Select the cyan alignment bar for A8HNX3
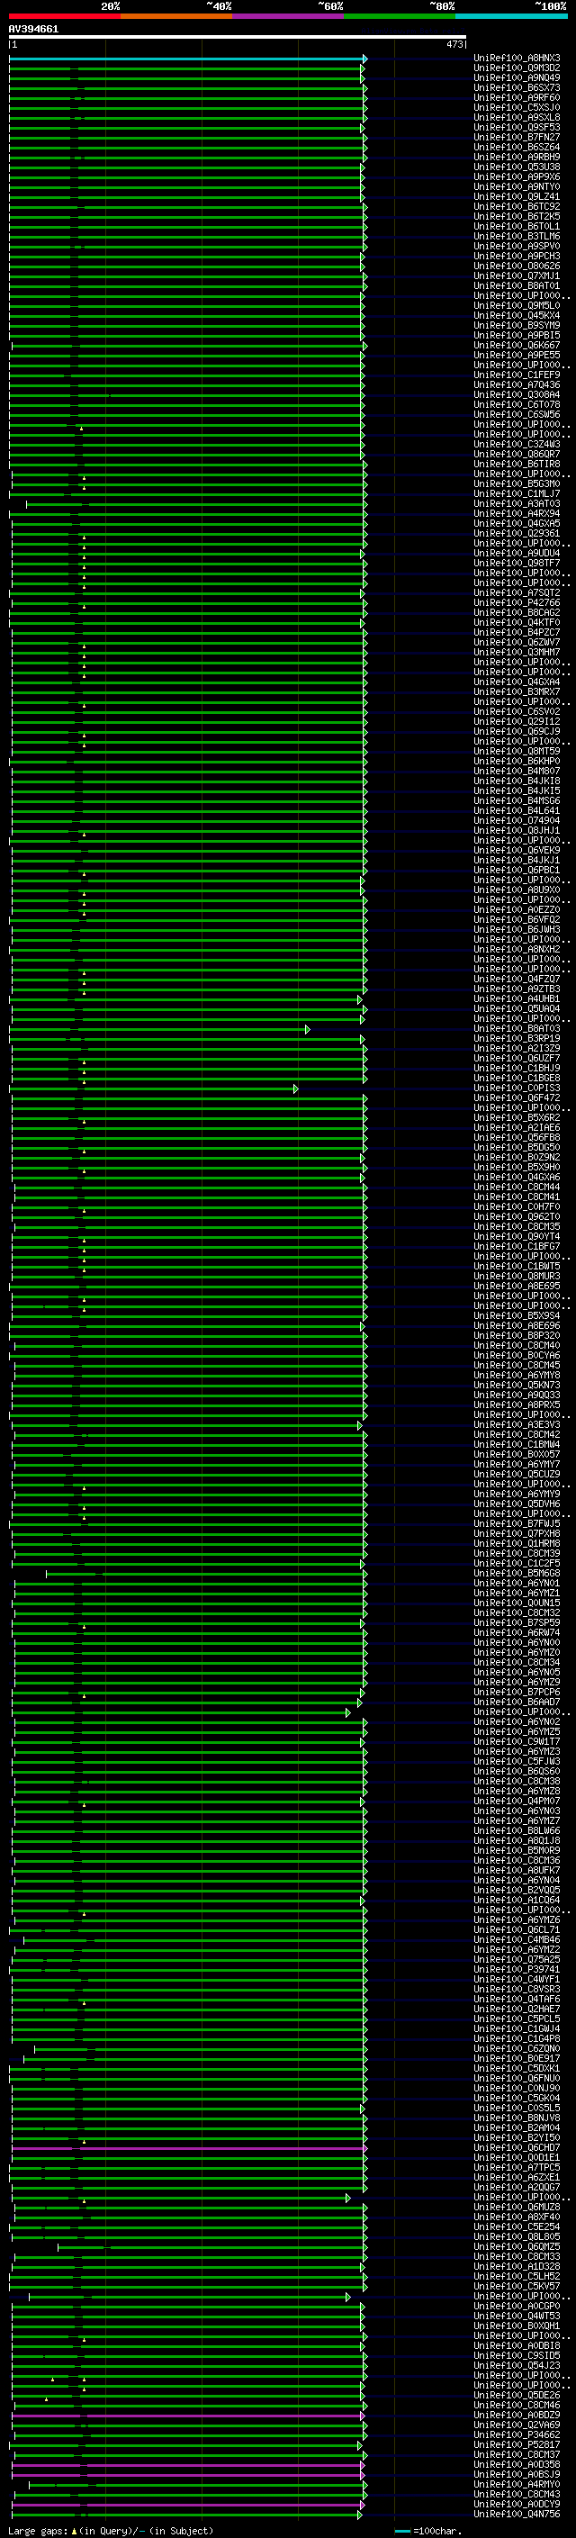 click(x=187, y=59)
